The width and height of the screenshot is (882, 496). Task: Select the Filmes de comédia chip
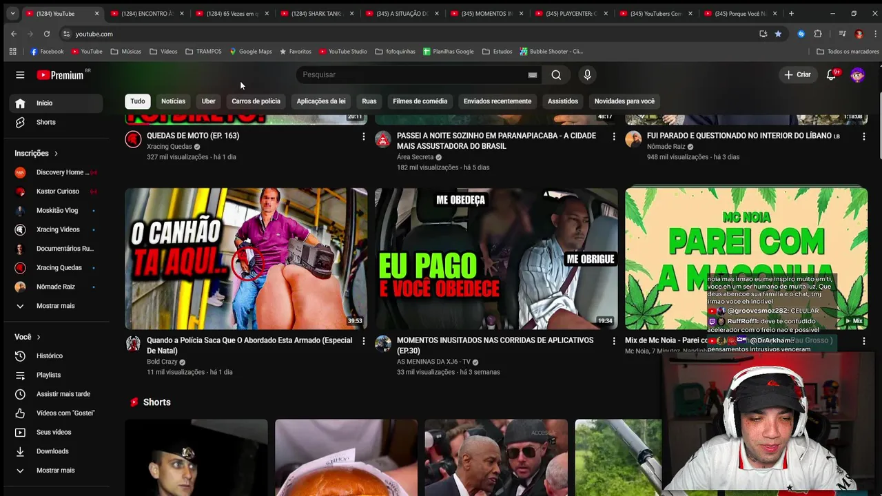click(x=420, y=101)
